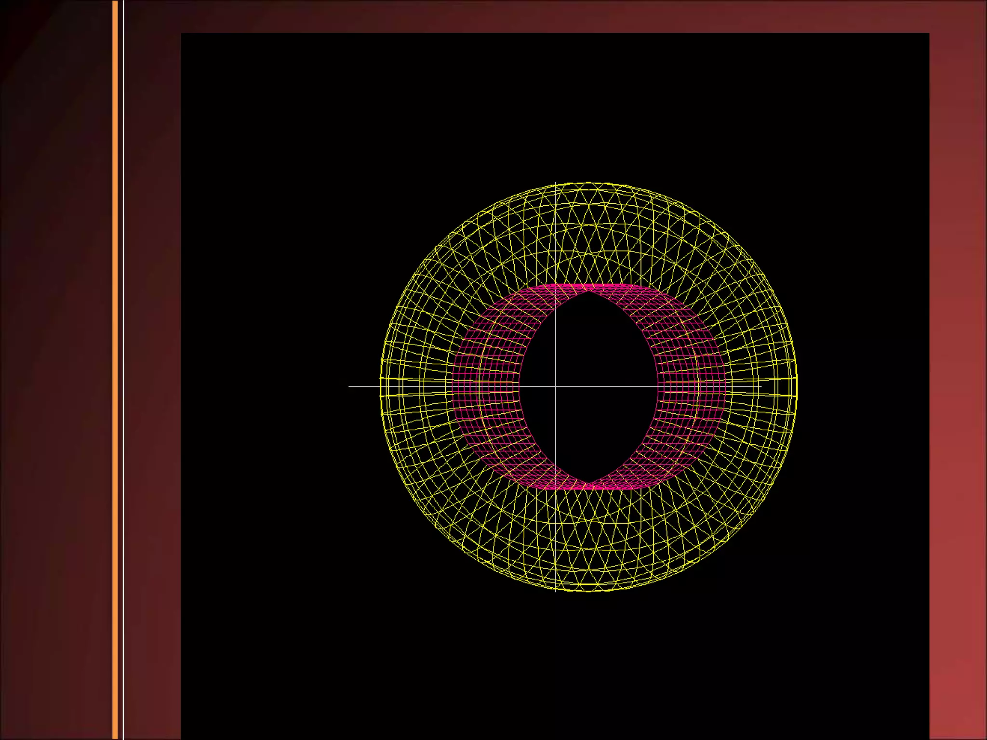The height and width of the screenshot is (740, 987).
Task: Click the top pointed tip of the central hole
Action: [x=589, y=292]
